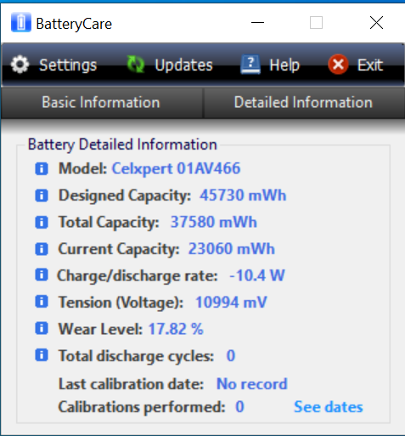
Task: Click the BatteryCare title bar app icon
Action: coord(21,22)
